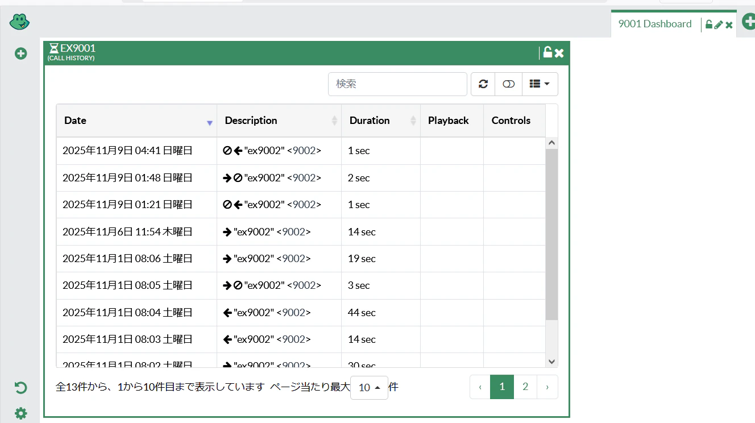Sort by the Date column header
The image size is (755, 423).
point(136,121)
